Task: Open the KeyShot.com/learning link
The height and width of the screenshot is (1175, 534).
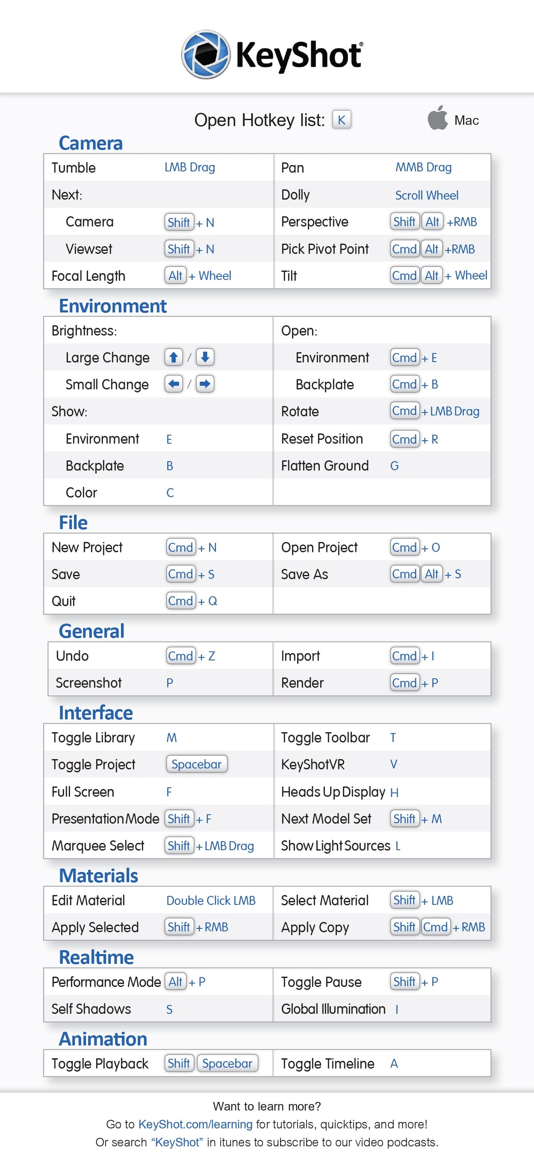Action: [195, 1124]
